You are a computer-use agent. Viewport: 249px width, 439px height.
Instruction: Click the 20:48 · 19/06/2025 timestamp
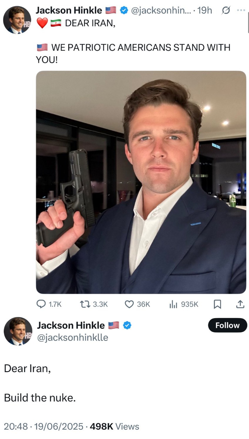pos(44,426)
